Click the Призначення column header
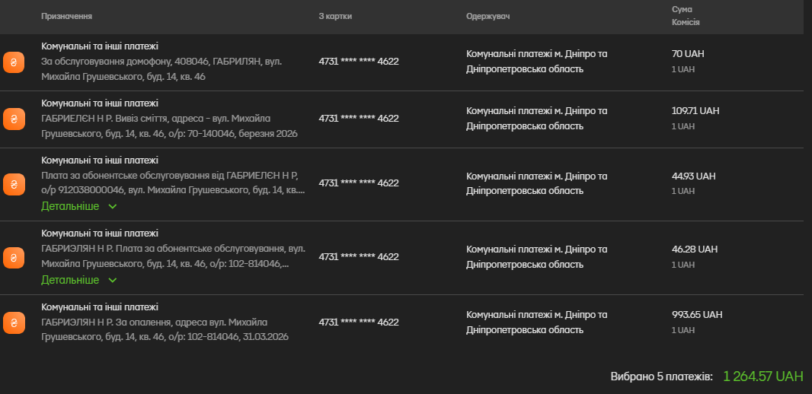 [x=67, y=17]
